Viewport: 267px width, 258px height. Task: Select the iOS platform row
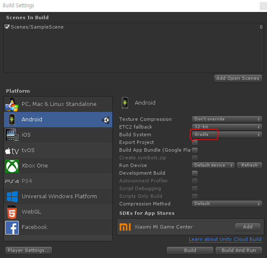pyautogui.click(x=58, y=135)
